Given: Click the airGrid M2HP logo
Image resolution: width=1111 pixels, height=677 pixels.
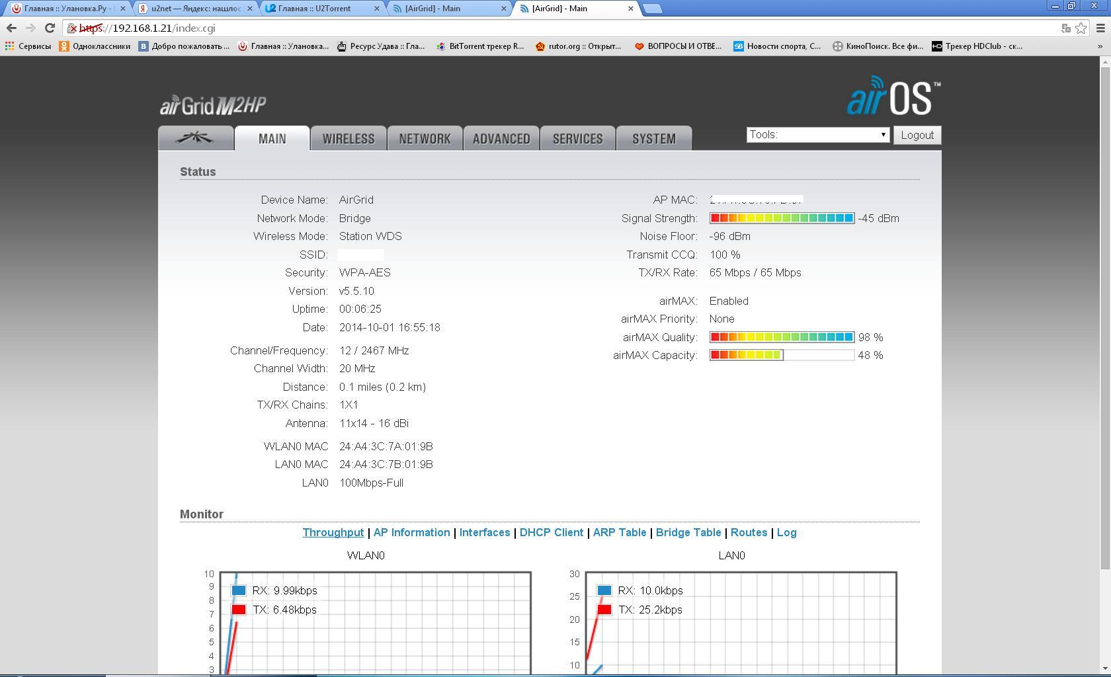Looking at the screenshot, I should [x=213, y=105].
